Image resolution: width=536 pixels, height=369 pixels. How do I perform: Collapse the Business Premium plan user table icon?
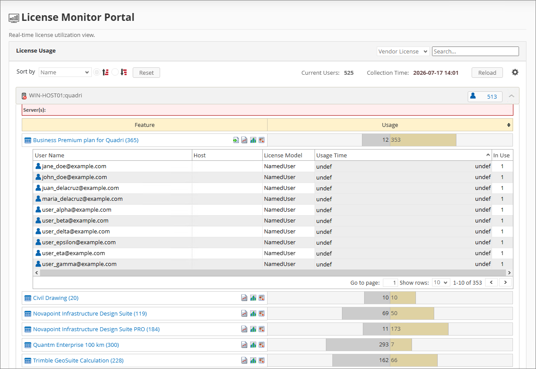[x=28, y=140]
